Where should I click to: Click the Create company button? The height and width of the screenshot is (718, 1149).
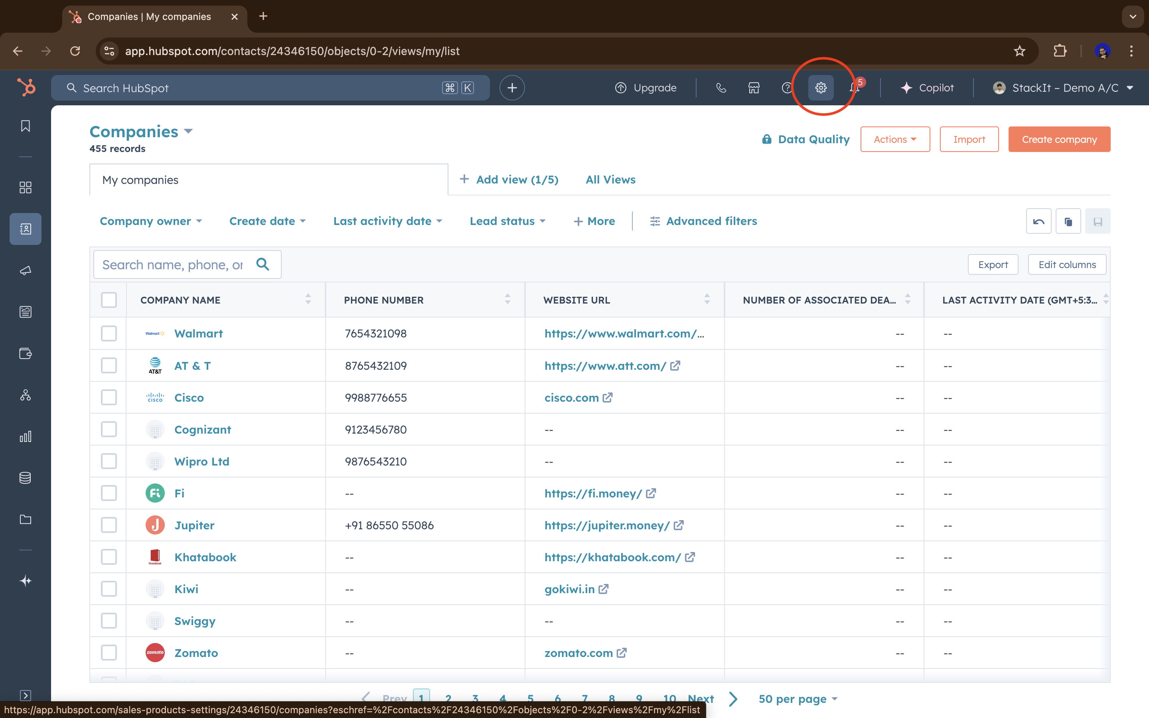click(1059, 140)
